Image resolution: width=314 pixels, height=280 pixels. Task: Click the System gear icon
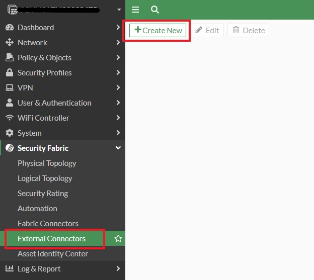pos(10,133)
